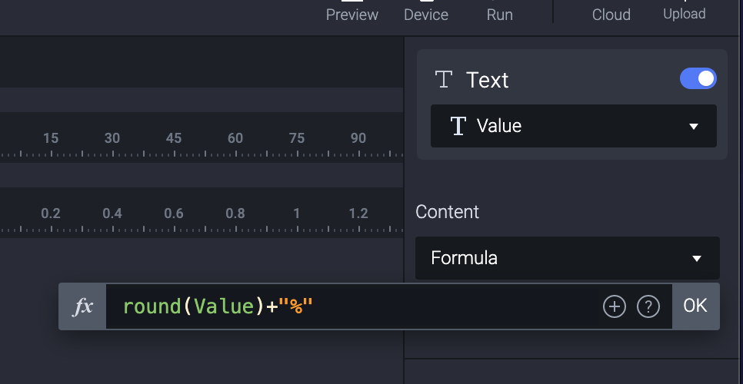
Task: Click the 0.8 mark on lower ruler
Action: pyautogui.click(x=235, y=214)
